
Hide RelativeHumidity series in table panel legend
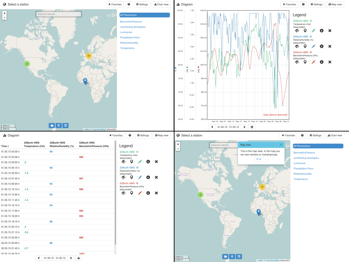click(123, 177)
